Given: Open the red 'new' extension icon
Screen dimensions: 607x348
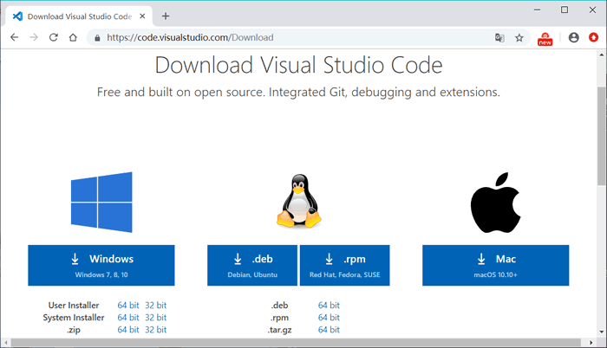Looking at the screenshot, I should (545, 39).
